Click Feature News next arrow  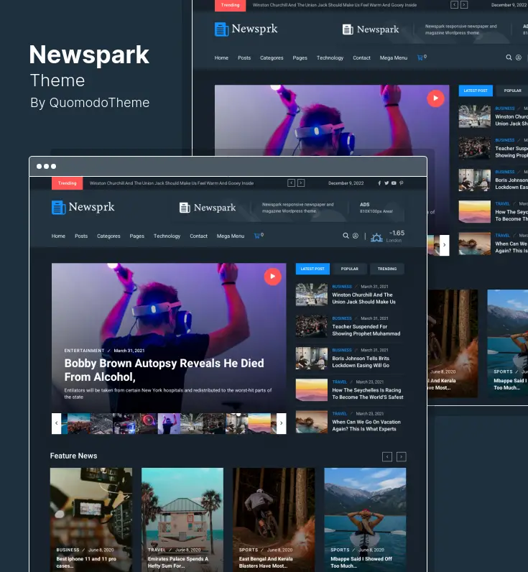pos(401,457)
